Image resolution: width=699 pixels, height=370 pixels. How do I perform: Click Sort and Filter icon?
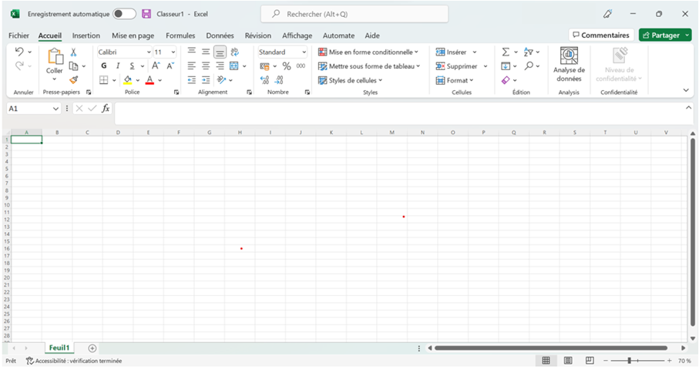pyautogui.click(x=528, y=52)
